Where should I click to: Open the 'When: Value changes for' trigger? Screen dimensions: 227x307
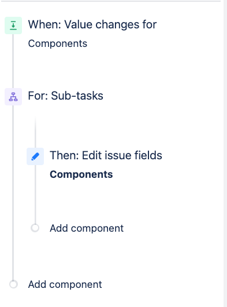[x=92, y=25]
